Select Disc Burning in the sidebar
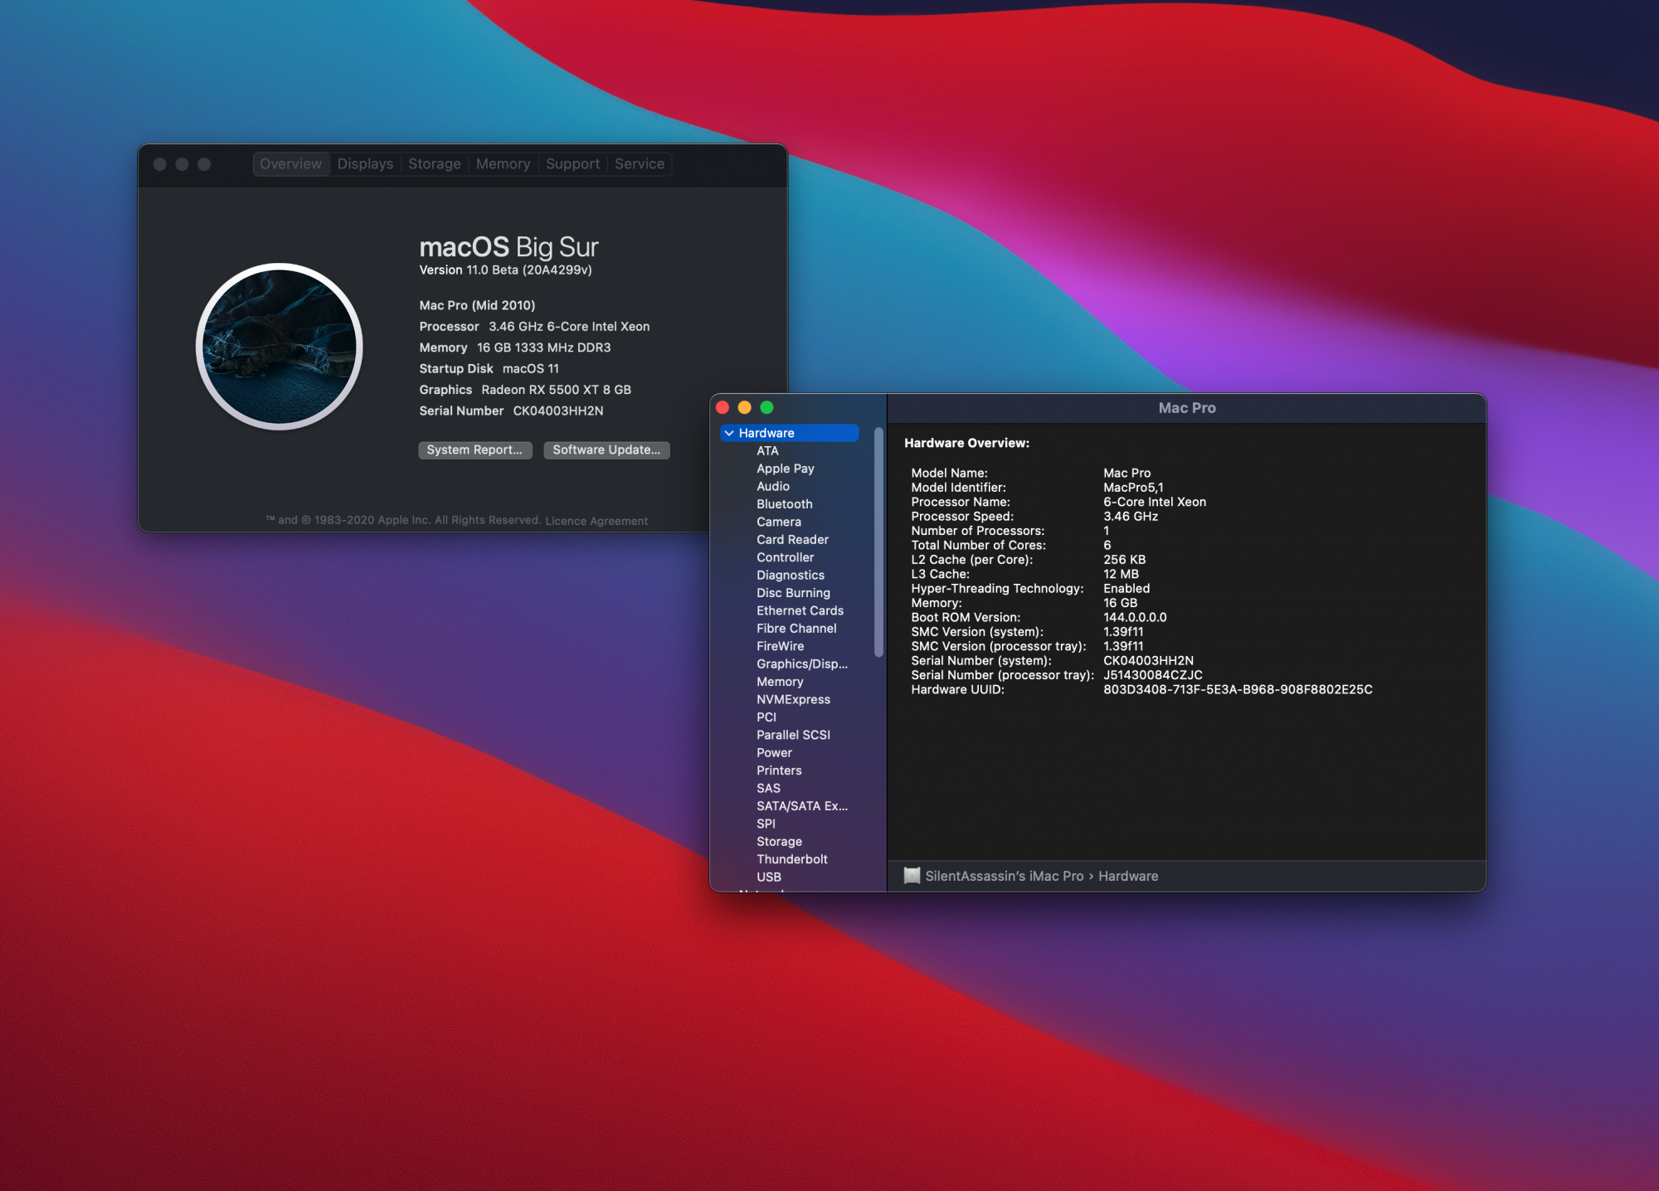 793,593
